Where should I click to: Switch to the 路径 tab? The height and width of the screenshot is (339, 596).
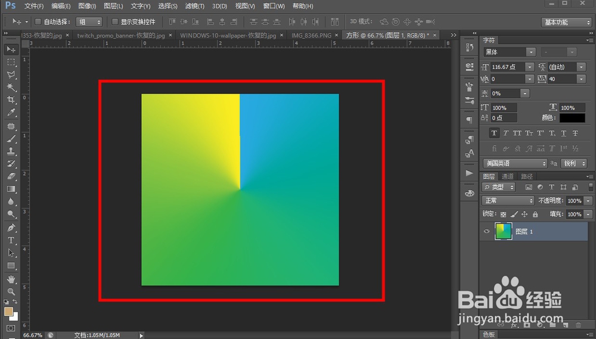[x=527, y=176]
